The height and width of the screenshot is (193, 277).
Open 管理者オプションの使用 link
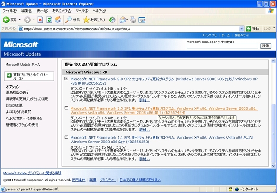22,125
